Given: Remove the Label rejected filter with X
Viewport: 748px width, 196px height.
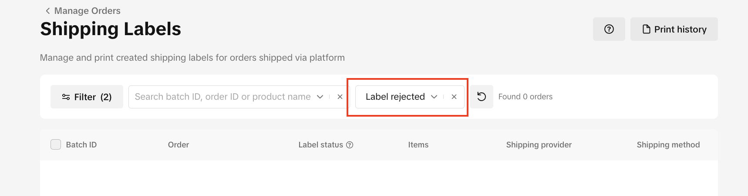Looking at the screenshot, I should pyautogui.click(x=454, y=97).
